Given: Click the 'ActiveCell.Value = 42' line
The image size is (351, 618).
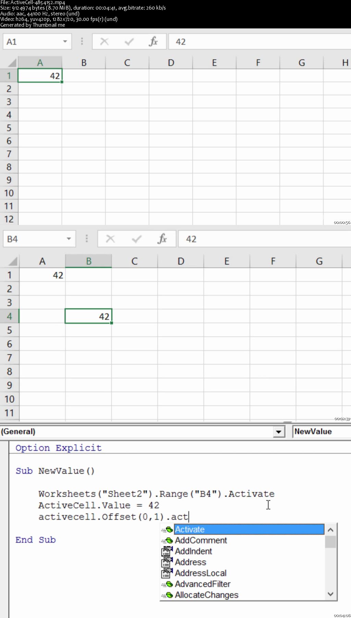Looking at the screenshot, I should (x=99, y=505).
